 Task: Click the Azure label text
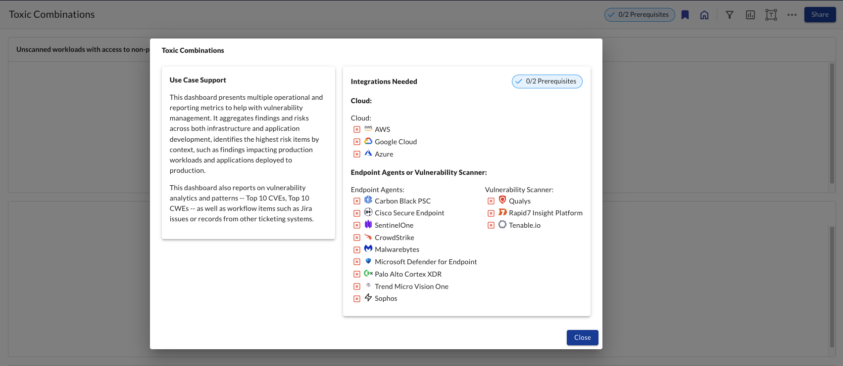[384, 154]
